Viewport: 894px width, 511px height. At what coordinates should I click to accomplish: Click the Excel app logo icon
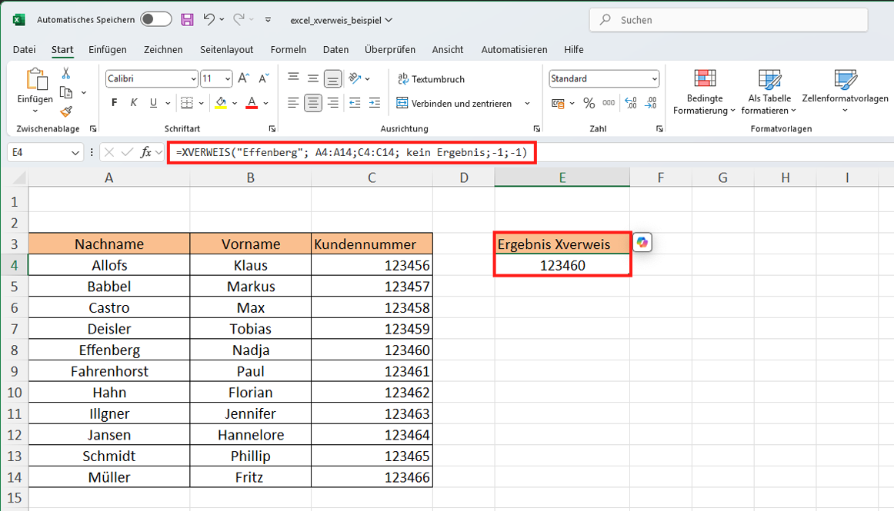[x=18, y=20]
